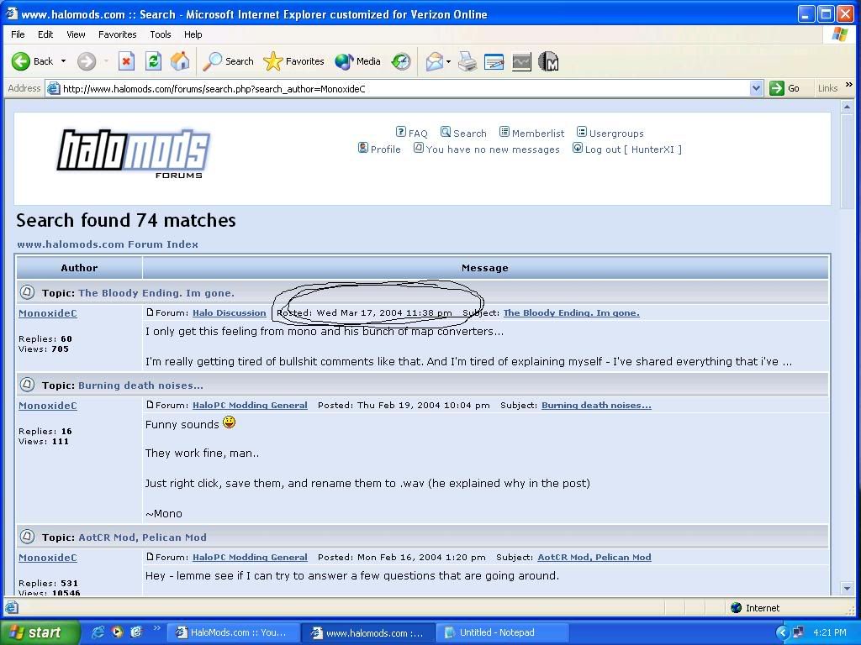Open the forum Search link
This screenshot has width=861, height=645.
(x=463, y=133)
